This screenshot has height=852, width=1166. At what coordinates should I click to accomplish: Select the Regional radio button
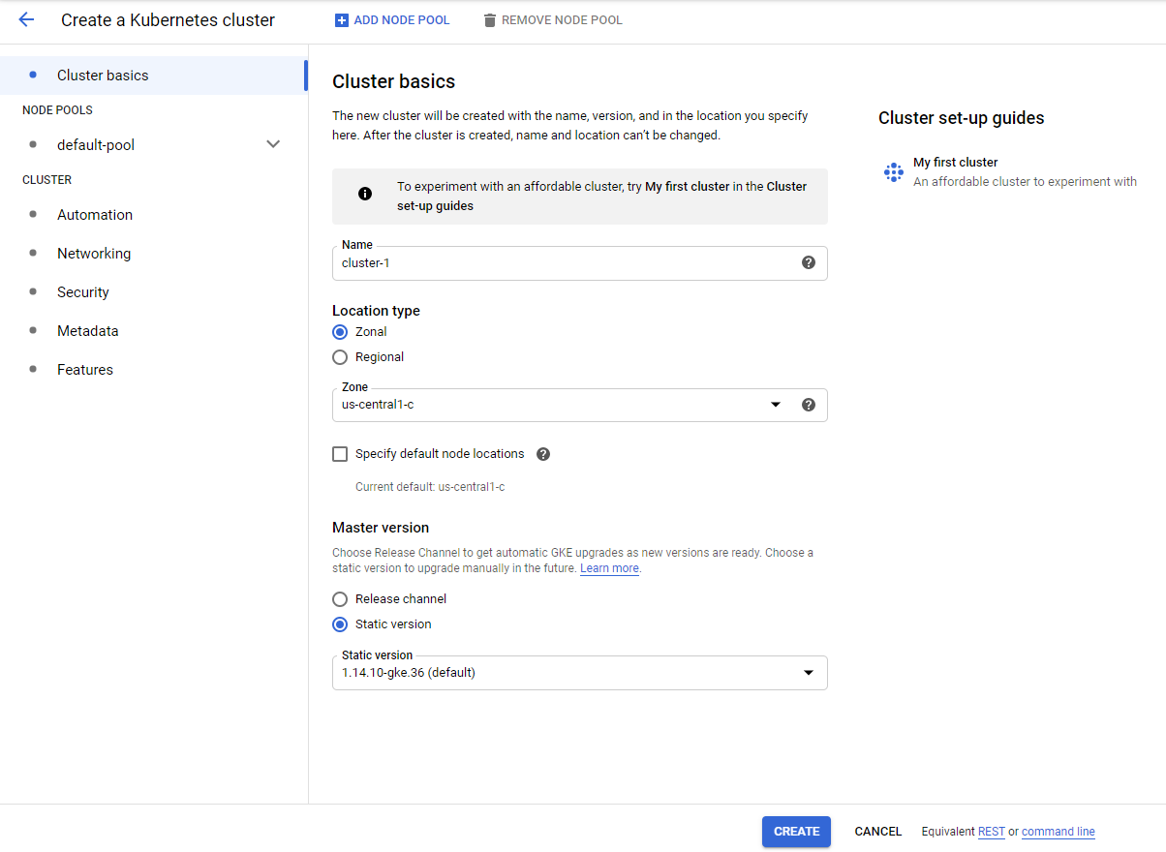(x=340, y=357)
